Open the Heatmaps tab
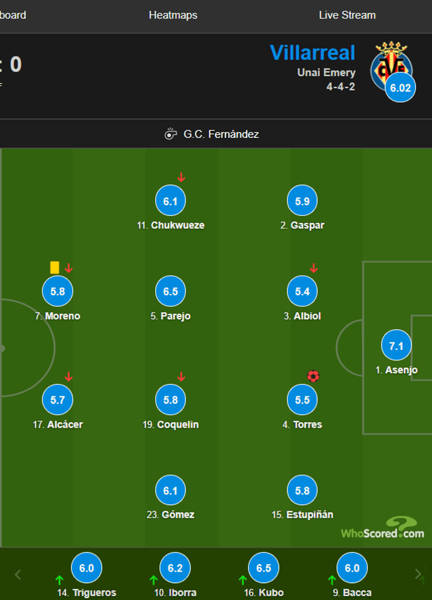The width and height of the screenshot is (432, 600). pyautogui.click(x=173, y=15)
